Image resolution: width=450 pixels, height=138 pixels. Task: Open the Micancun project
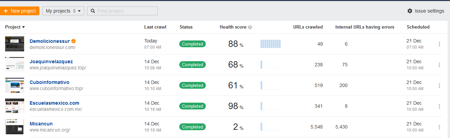click(x=41, y=124)
